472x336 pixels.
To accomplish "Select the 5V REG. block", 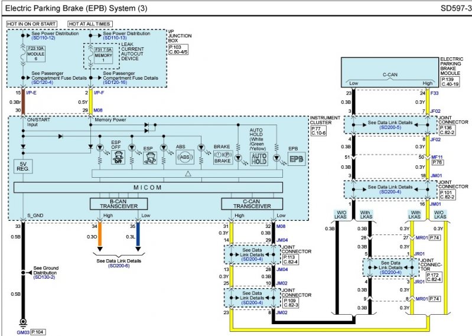I will [x=22, y=167].
